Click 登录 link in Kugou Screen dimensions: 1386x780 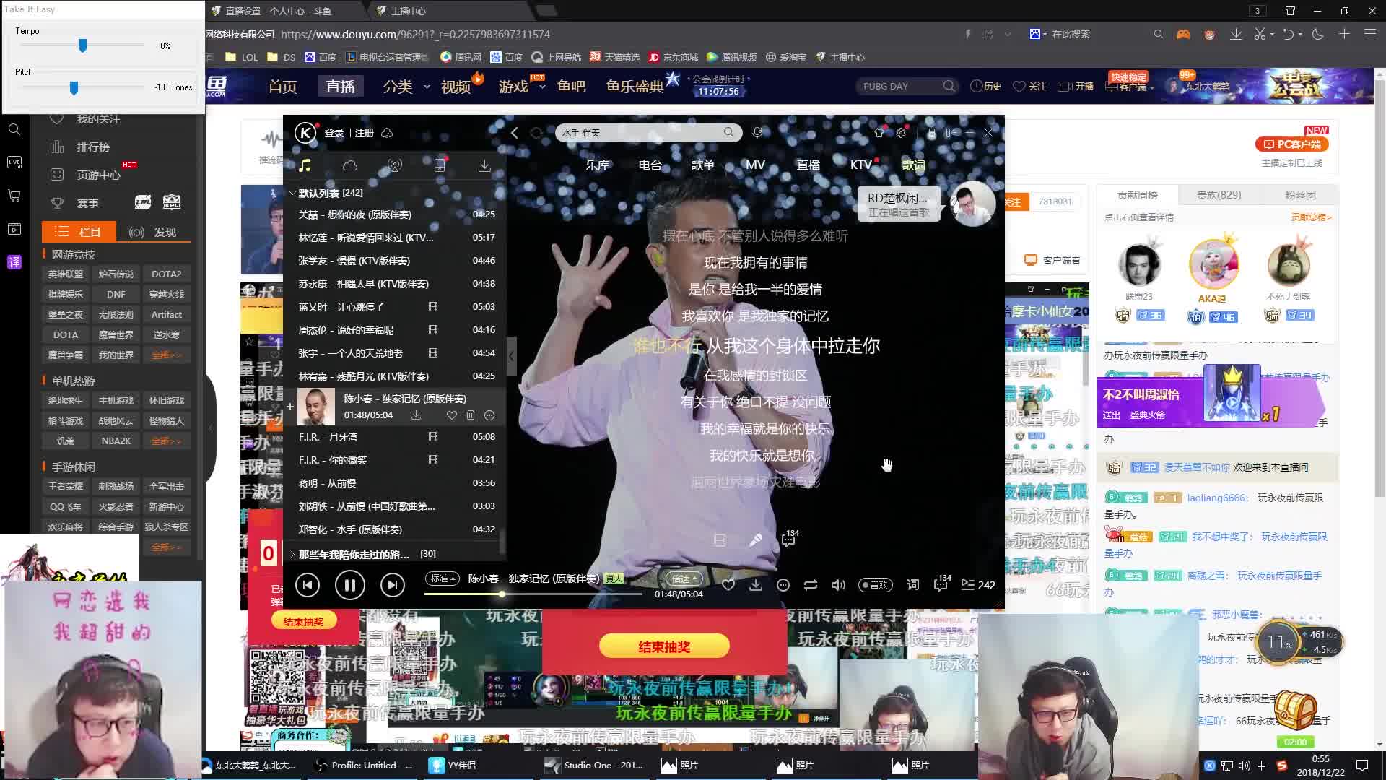click(334, 133)
